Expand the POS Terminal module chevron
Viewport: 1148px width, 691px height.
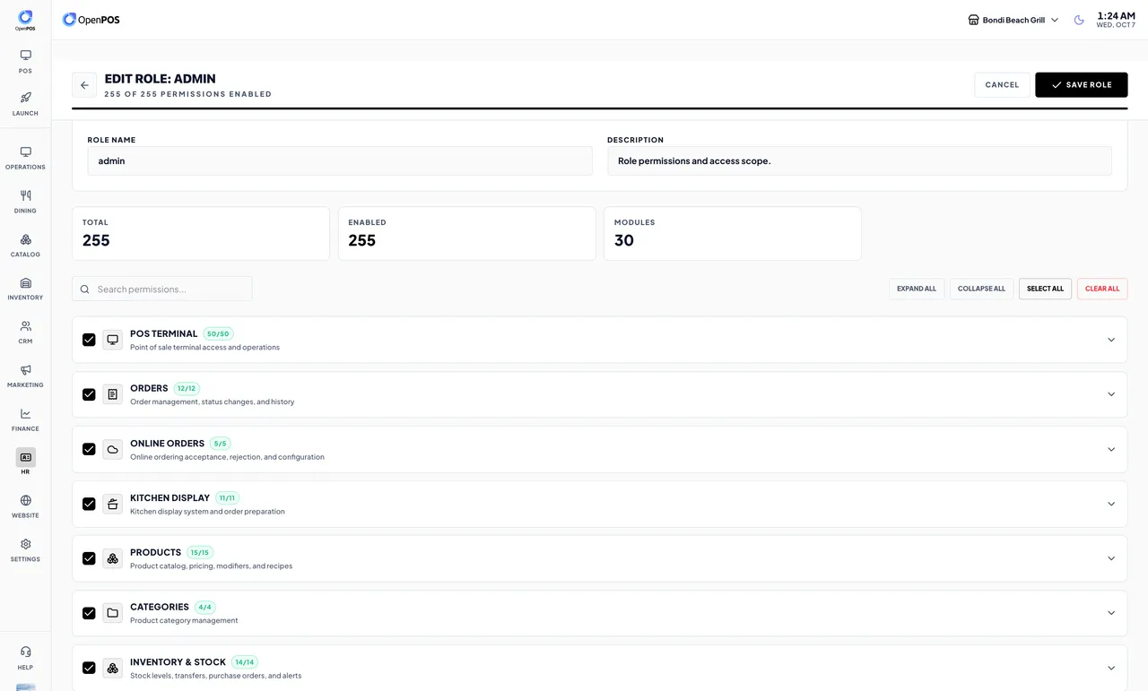click(1111, 340)
